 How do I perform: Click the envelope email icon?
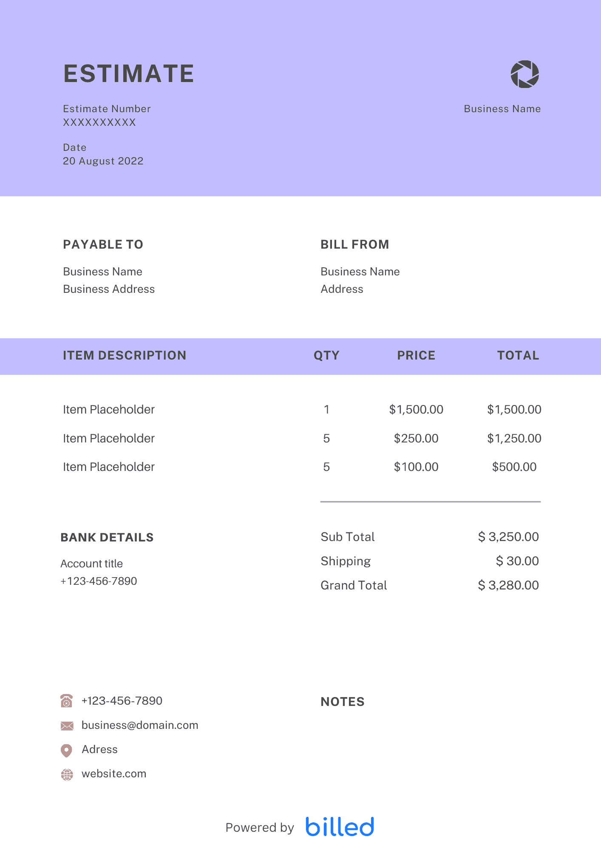pos(67,726)
